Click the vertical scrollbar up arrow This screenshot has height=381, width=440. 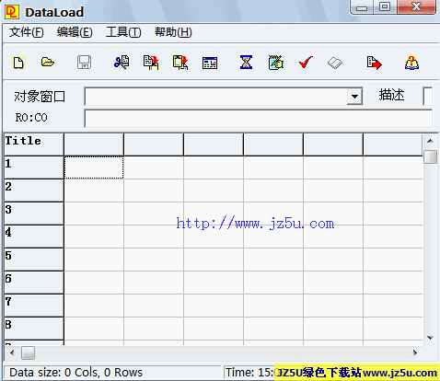[x=430, y=141]
